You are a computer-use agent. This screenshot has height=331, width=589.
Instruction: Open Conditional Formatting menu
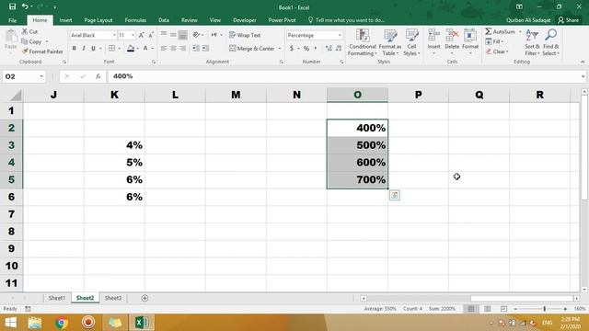363,42
